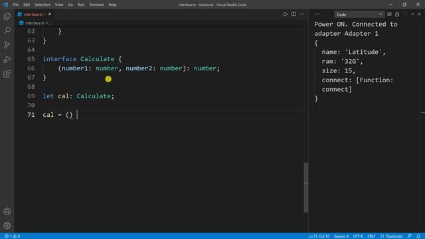425x239 pixels.
Task: Clear the output panel
Action: (389, 14)
